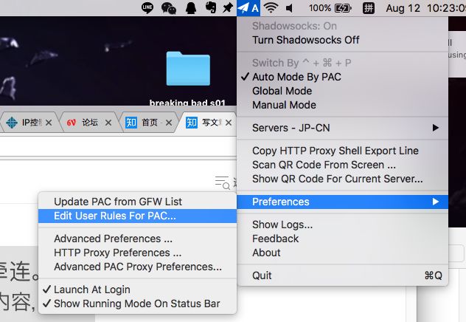466x322 pixels.
Task: Click the search list icon on page
Action: pos(222,182)
